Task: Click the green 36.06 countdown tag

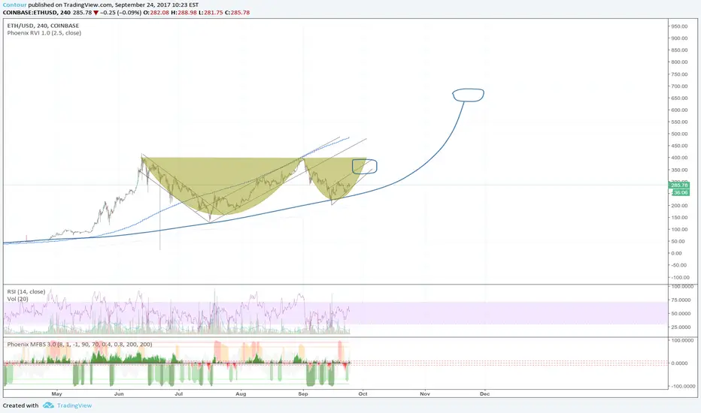Action: click(681, 192)
